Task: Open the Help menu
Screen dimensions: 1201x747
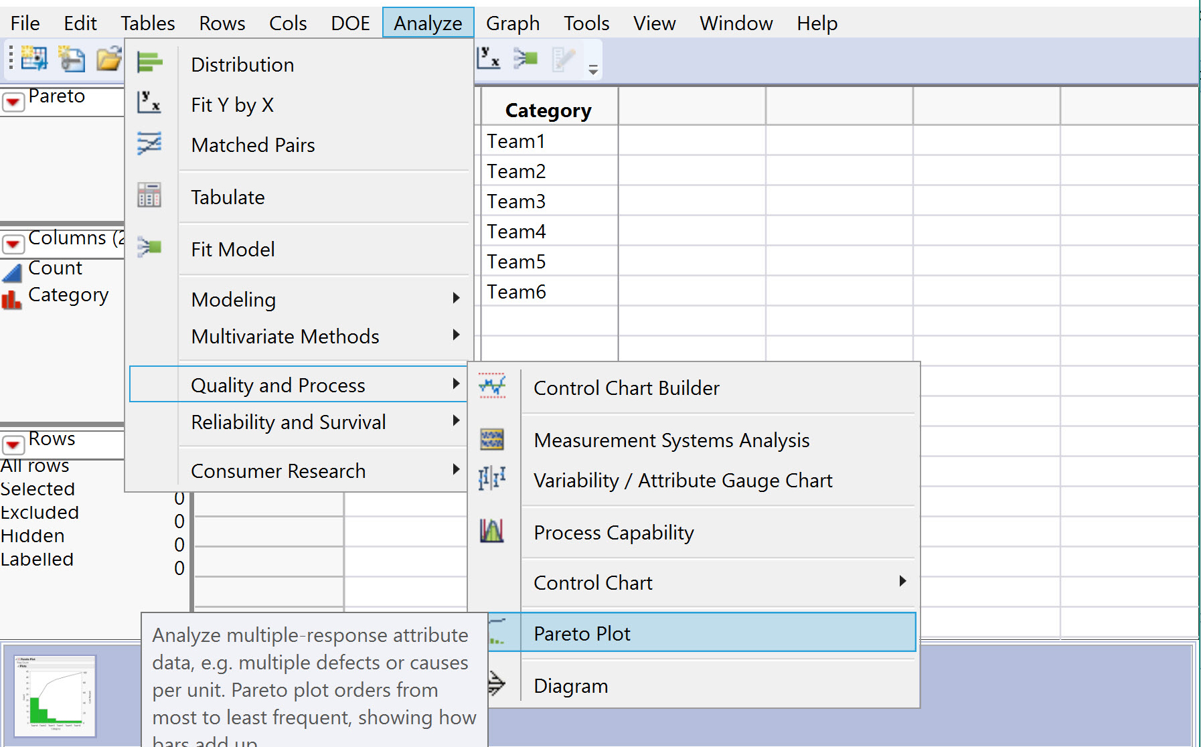Action: [817, 23]
